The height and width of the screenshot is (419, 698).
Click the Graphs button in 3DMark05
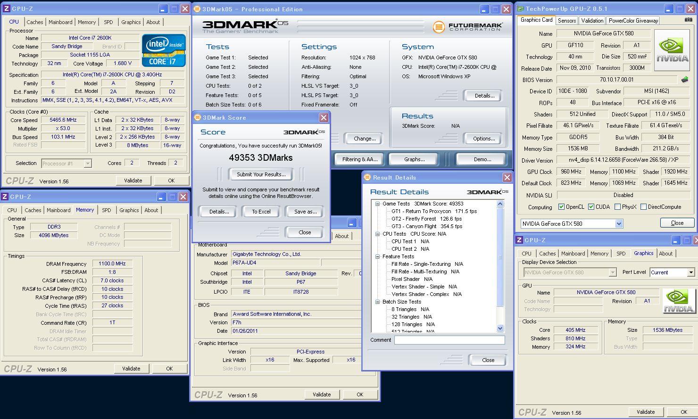point(414,159)
